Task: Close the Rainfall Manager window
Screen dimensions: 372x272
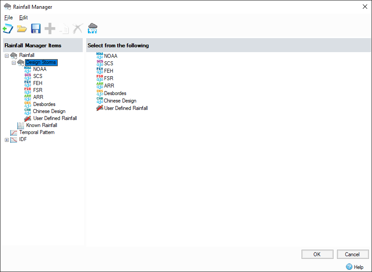Action: tap(365, 7)
